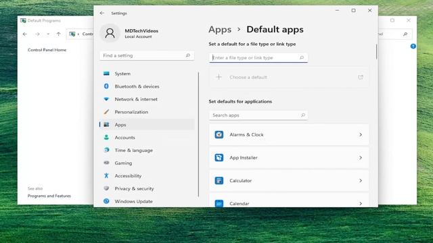Minimize the Settings window
Image resolution: width=433 pixels, height=243 pixels.
pos(337,11)
